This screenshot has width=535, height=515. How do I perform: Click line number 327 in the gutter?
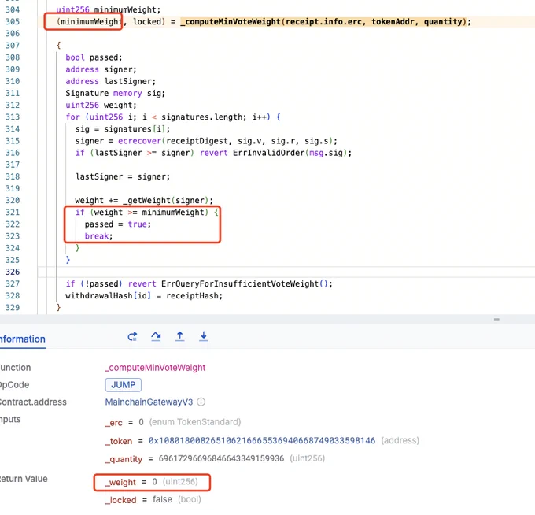click(13, 283)
